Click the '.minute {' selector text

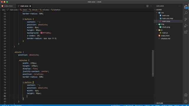pos(19,52)
